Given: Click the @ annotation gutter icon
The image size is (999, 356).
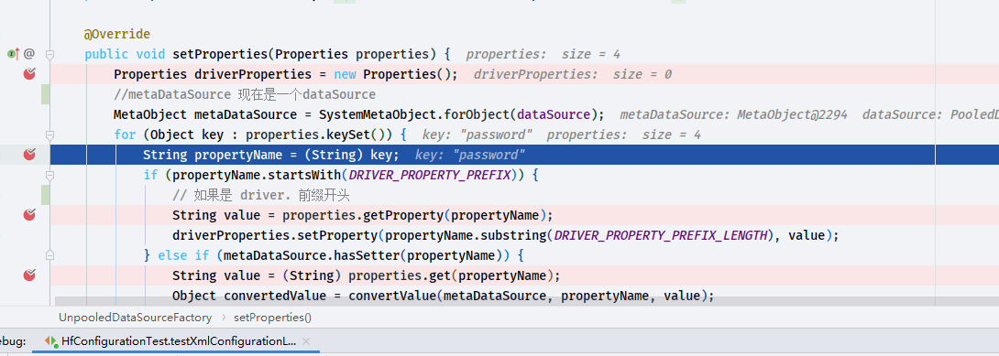Looking at the screenshot, I should [x=28, y=54].
